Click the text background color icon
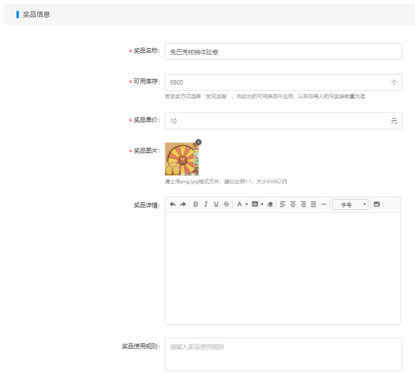 point(255,204)
